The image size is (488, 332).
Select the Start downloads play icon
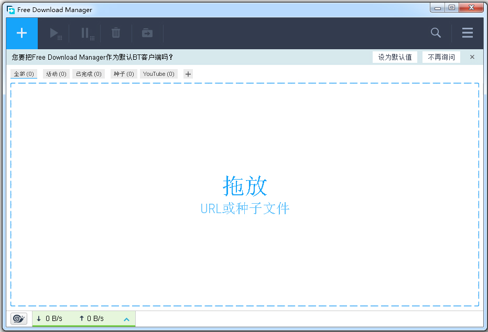click(x=55, y=33)
